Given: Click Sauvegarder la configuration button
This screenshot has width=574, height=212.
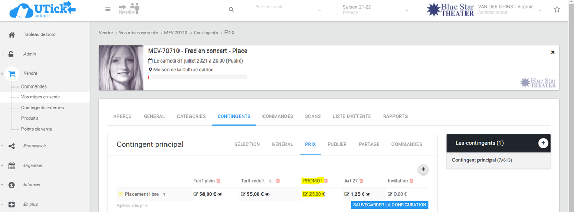Looking at the screenshot, I should [390, 205].
